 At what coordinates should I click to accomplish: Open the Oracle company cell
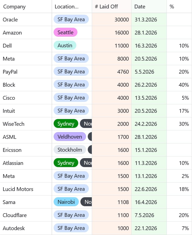[x=26, y=20]
